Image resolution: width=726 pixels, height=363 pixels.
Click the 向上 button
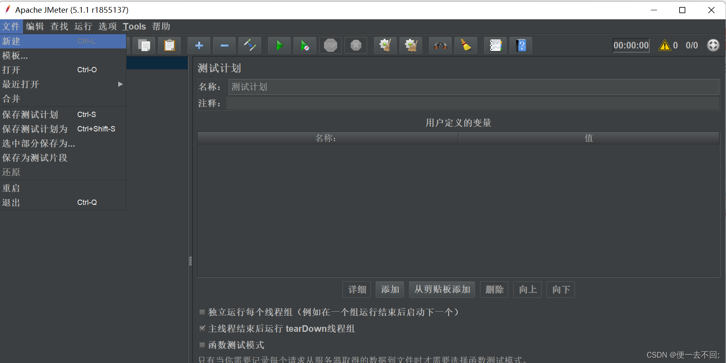pos(528,289)
